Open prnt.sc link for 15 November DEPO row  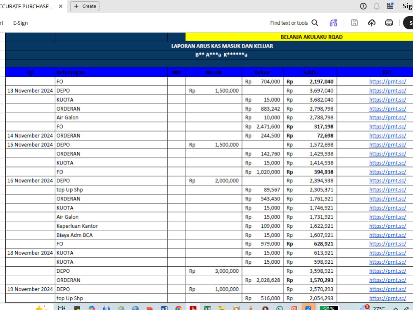(387, 145)
